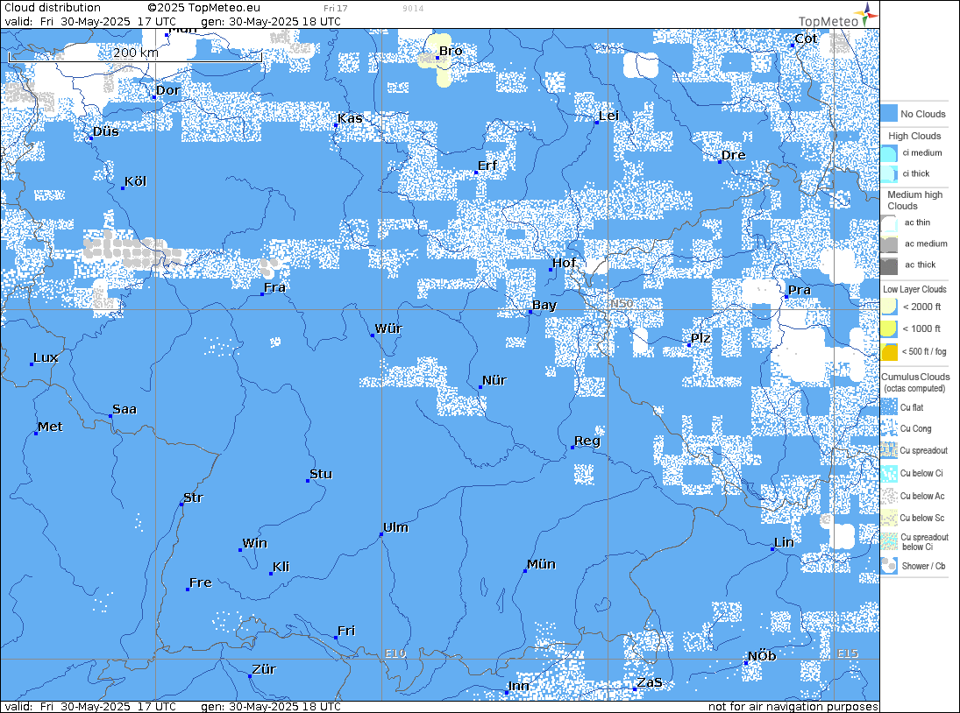Click the Cu flat legend icon
Viewport: 960px width, 713px height.
(x=889, y=407)
